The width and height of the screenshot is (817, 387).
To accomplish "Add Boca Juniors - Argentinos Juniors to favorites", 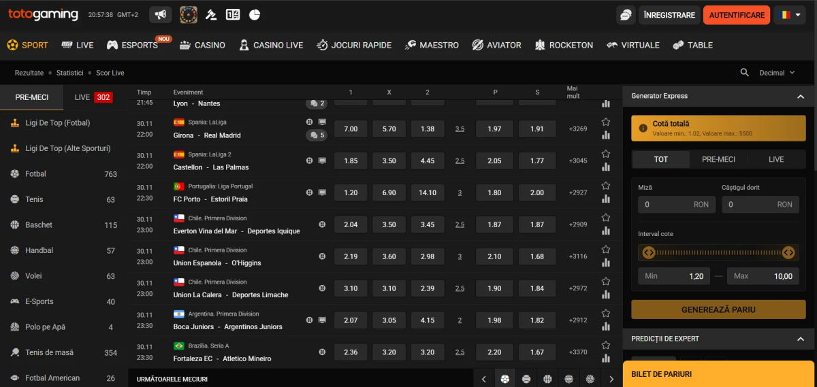I will pyautogui.click(x=605, y=313).
